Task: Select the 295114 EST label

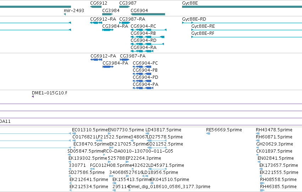Action: click(121, 187)
